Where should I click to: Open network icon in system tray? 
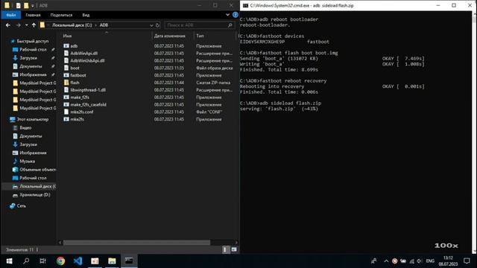click(x=411, y=261)
